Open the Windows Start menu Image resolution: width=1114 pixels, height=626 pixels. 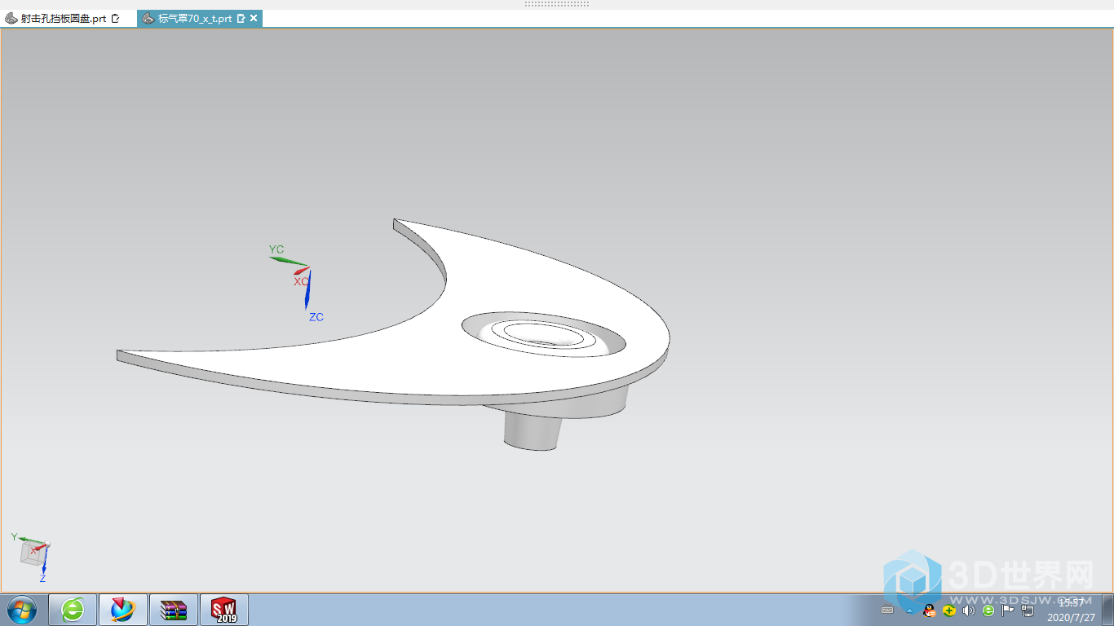pos(22,610)
